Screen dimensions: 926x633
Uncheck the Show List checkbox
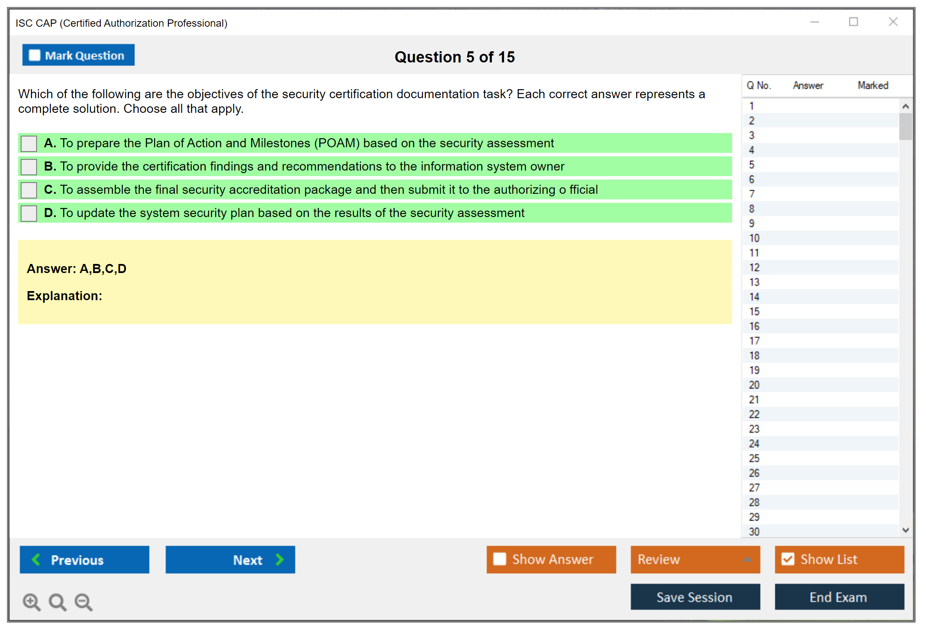tap(788, 559)
